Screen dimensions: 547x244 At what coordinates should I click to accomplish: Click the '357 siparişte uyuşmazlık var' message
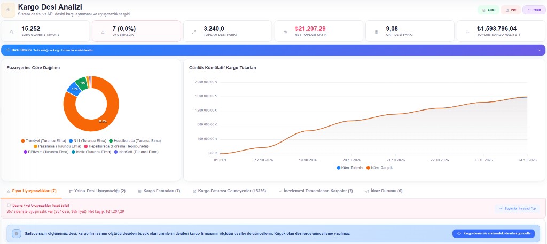65,211
